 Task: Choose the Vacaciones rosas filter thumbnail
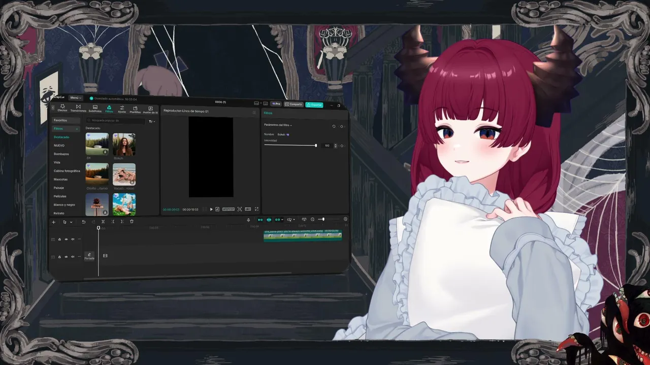pos(124,174)
